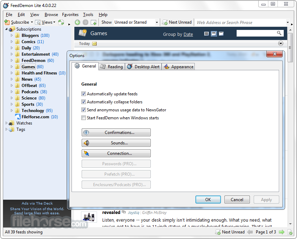Click the green next page arrow

tap(282, 232)
